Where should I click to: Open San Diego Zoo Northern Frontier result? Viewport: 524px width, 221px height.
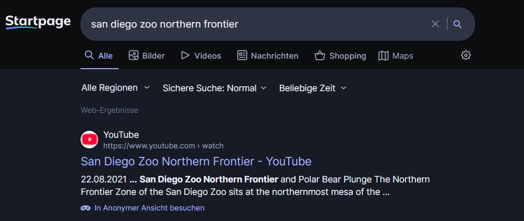(196, 161)
